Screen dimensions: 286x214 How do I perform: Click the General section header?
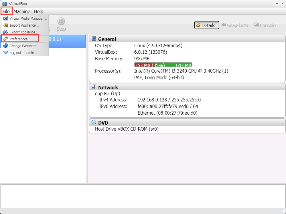tap(187, 39)
